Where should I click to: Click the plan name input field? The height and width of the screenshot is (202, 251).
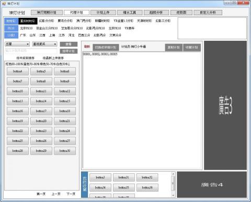point(31,51)
